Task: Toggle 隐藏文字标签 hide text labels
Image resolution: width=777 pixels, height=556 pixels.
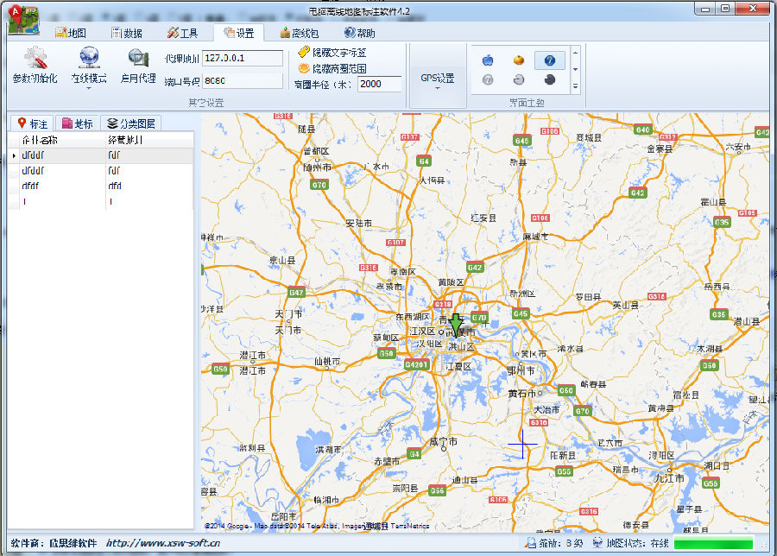Action: click(332, 53)
